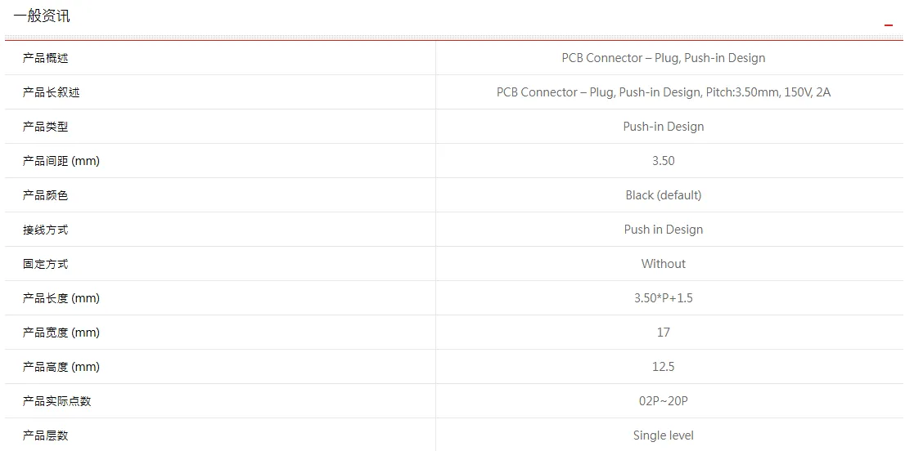Click the 02P~20P value for 产品实际点数
This screenshot has width=905, height=451.
pos(663,401)
